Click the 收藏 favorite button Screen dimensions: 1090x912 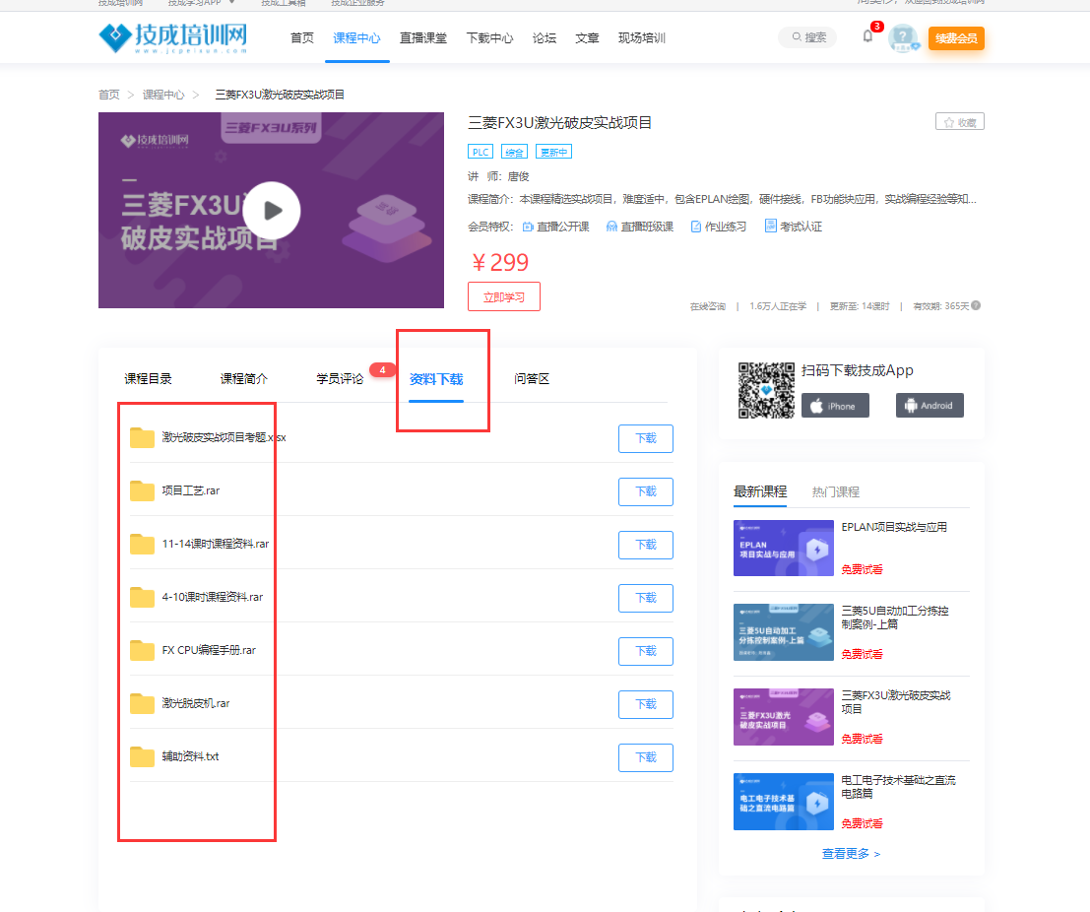(959, 122)
